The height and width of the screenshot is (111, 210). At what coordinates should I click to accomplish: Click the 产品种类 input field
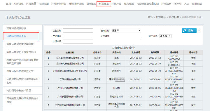pos(78,36)
